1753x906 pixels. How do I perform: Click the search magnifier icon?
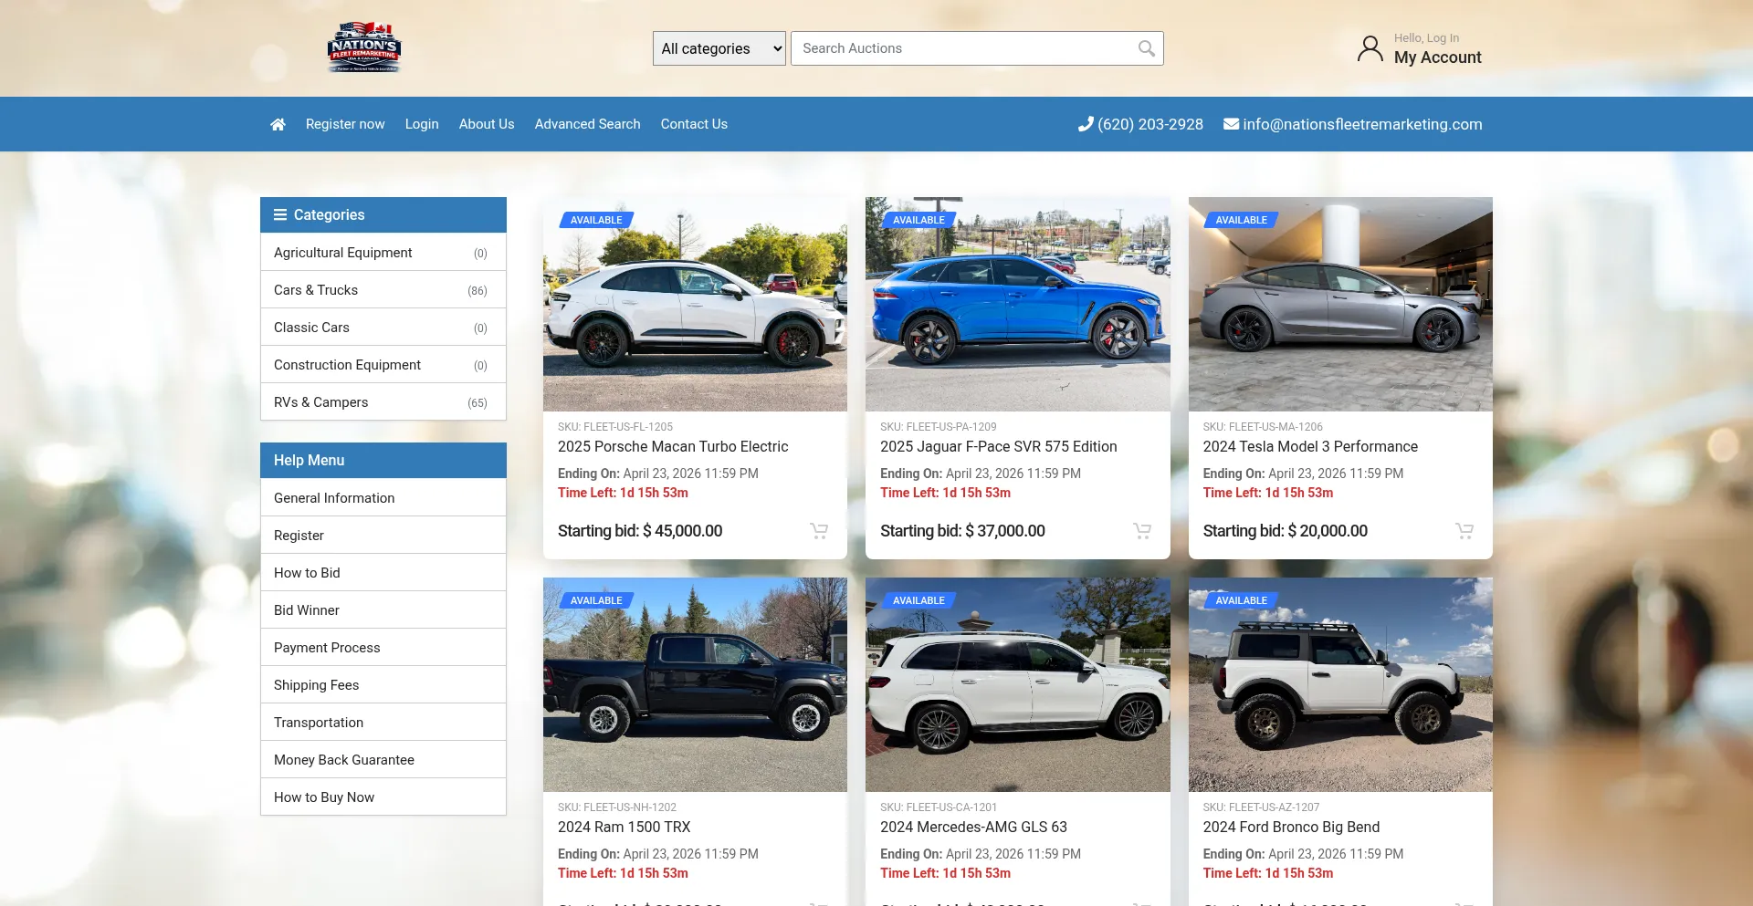1146,48
